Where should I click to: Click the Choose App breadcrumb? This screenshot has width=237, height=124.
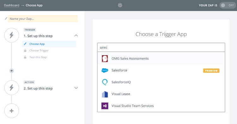coord(34,5)
